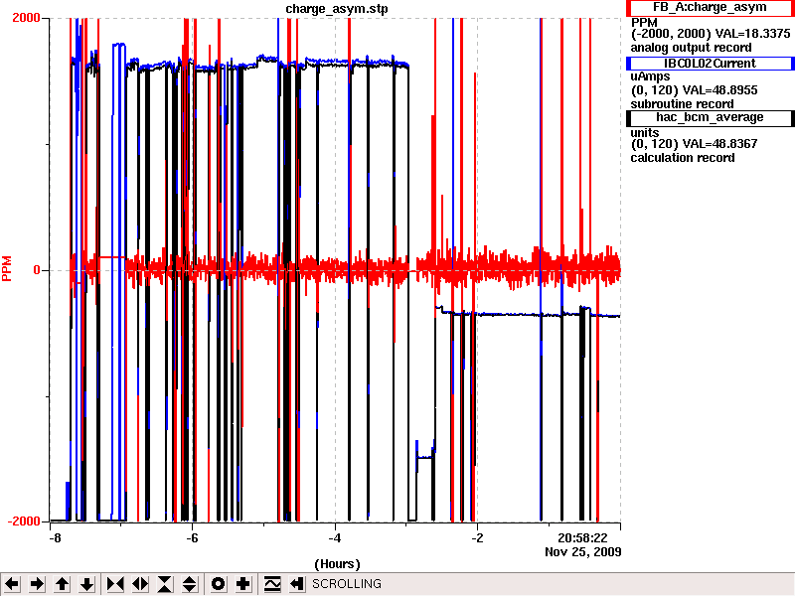Screen dimensions: 795x596
Task: Click the pan right arrow button
Action: (x=37, y=584)
